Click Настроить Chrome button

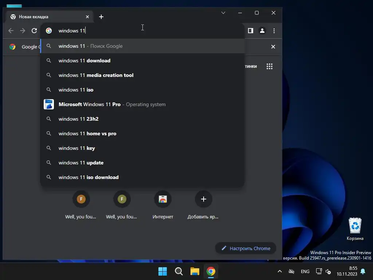(x=246, y=248)
